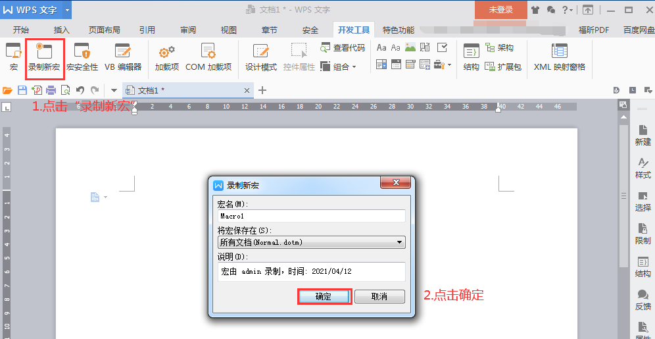
Task: Click the redo arrow
Action: pos(95,90)
